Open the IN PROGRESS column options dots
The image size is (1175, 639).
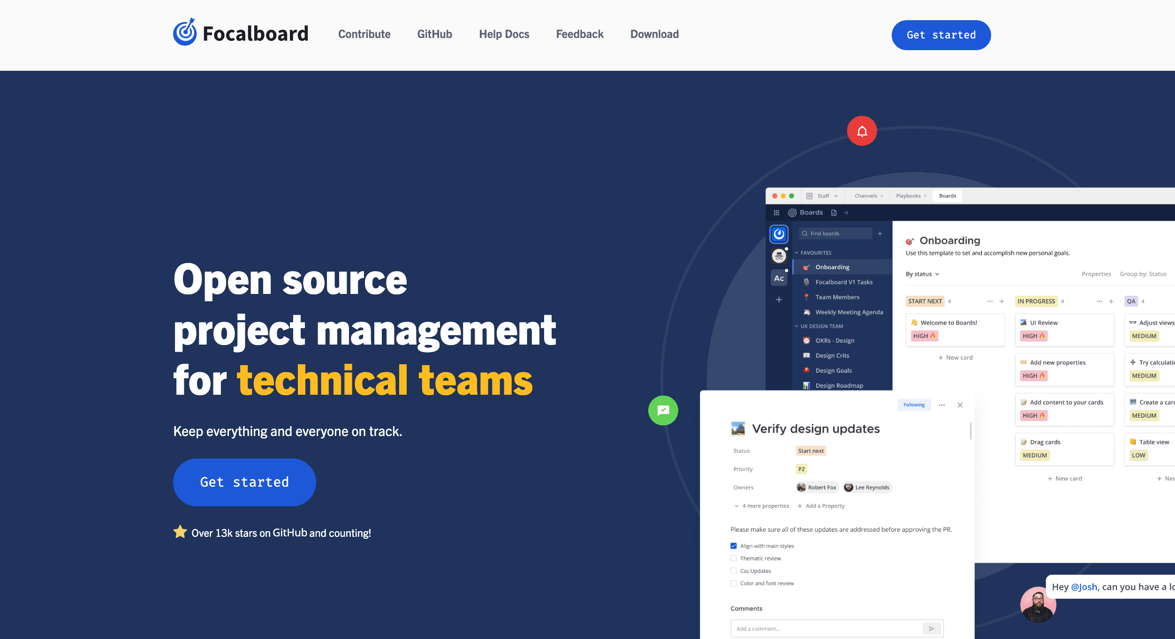click(x=1099, y=301)
